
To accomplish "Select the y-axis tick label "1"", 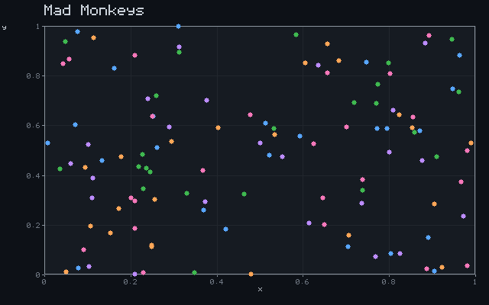I will pos(38,27).
